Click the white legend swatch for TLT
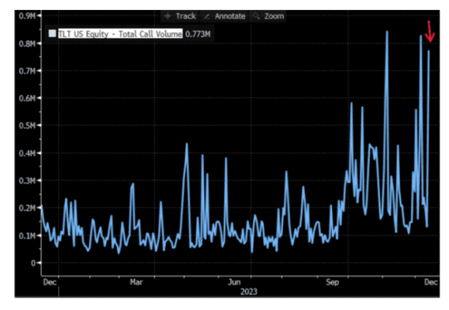Viewport: 449px width, 310px height. (52, 34)
